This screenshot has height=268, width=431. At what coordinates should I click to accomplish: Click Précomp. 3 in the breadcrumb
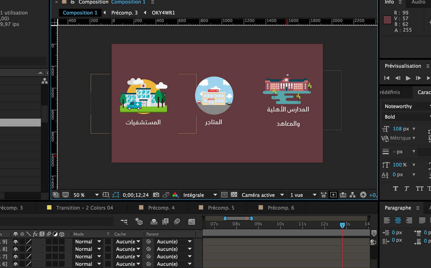[124, 13]
